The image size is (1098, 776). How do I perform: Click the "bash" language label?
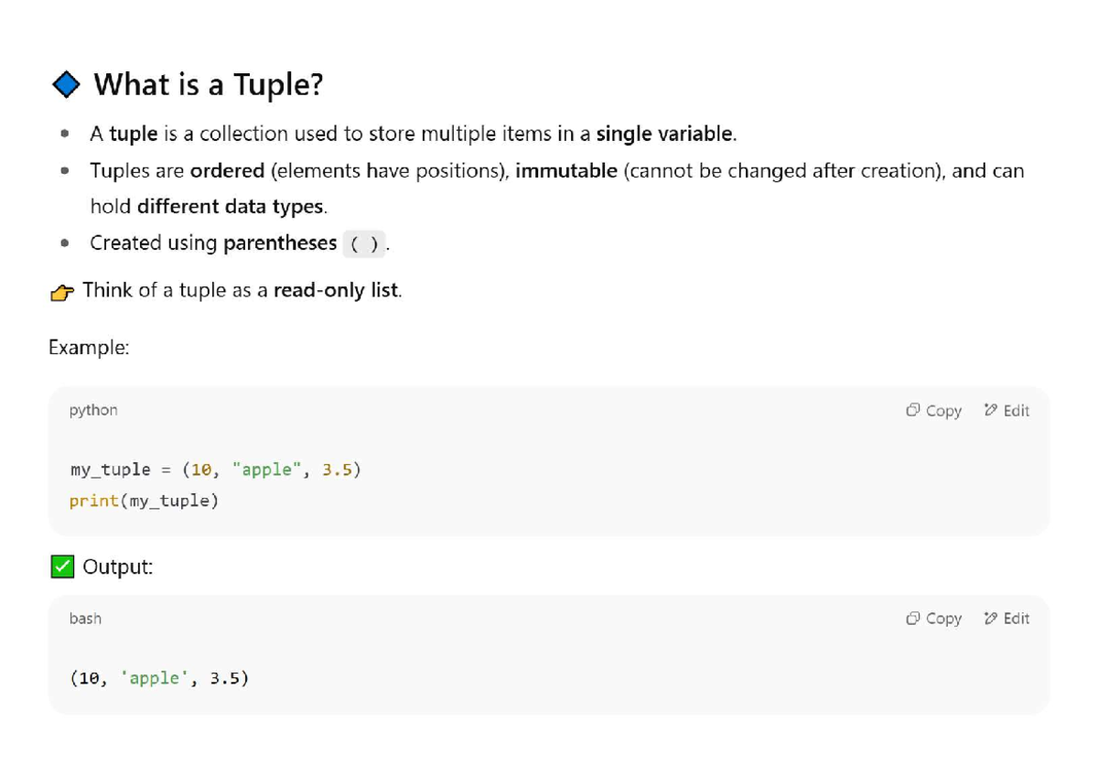(x=85, y=619)
